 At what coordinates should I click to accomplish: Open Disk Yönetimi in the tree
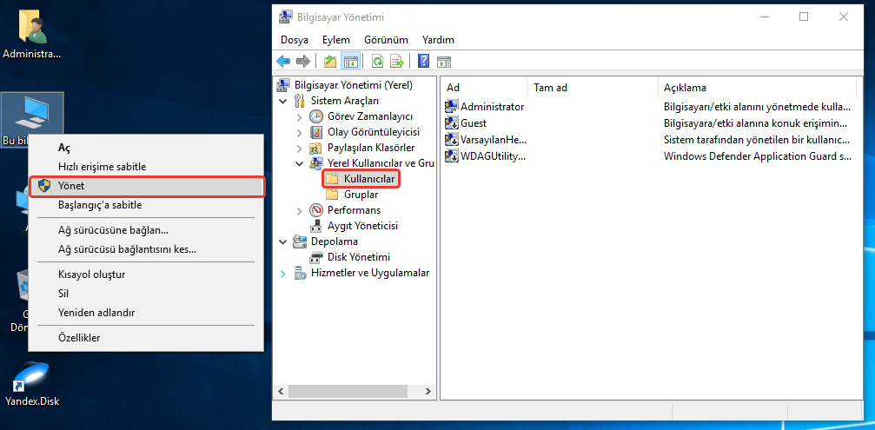point(358,257)
